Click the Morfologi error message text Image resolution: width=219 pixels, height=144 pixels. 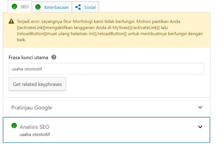pyautogui.click(x=110, y=31)
